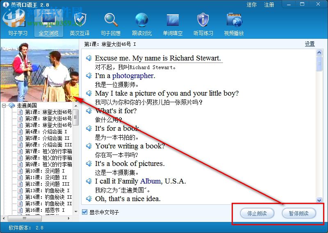Click the document icon beside 第10课
This screenshot has width=328, height=233.
[20, 171]
